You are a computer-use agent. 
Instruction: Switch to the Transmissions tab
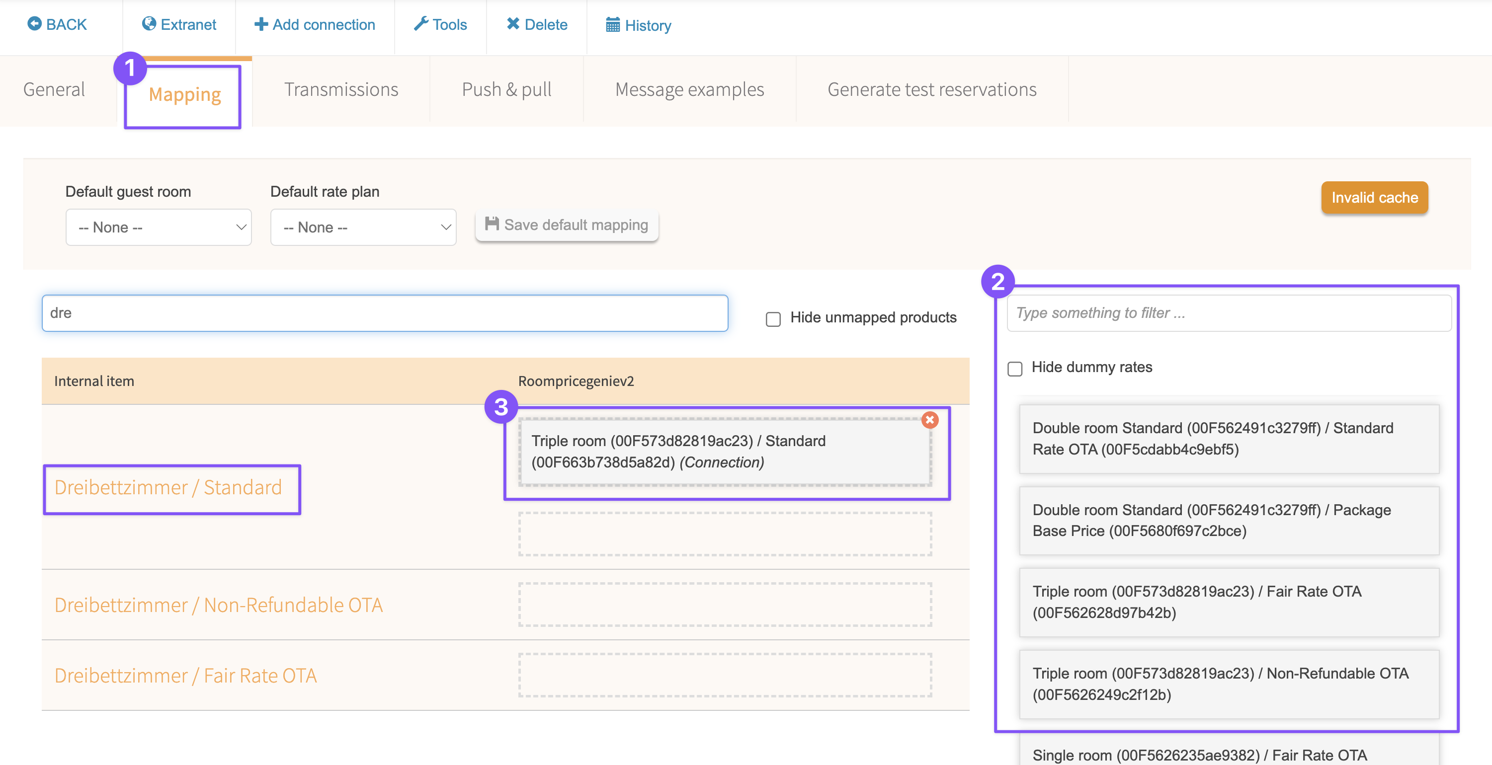[x=340, y=90]
